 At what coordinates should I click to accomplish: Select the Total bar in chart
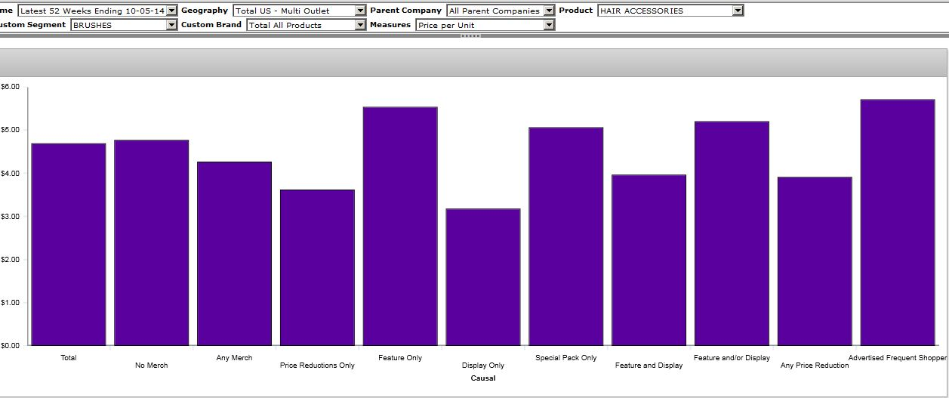pos(69,244)
